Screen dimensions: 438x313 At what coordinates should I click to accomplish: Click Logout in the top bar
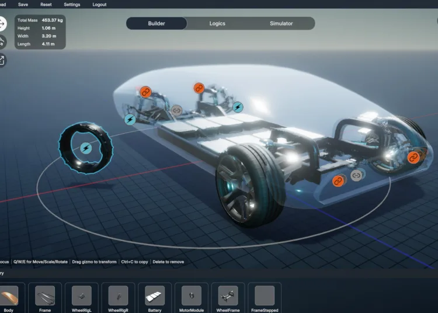99,4
